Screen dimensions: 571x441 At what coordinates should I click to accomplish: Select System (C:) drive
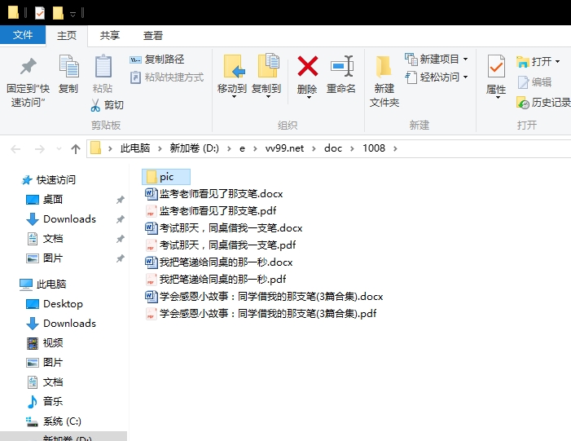[x=54, y=421]
